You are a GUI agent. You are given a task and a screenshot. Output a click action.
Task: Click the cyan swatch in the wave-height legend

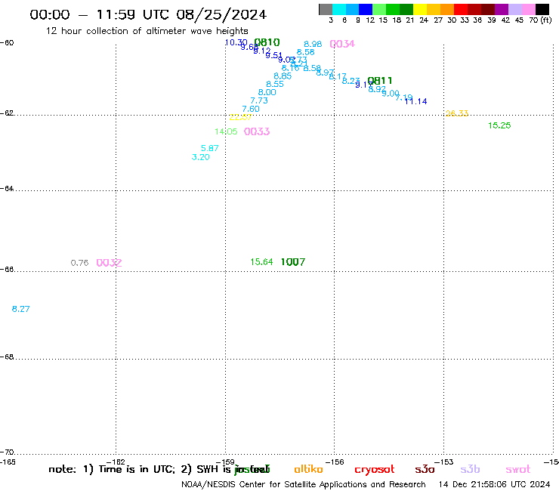(x=339, y=9)
